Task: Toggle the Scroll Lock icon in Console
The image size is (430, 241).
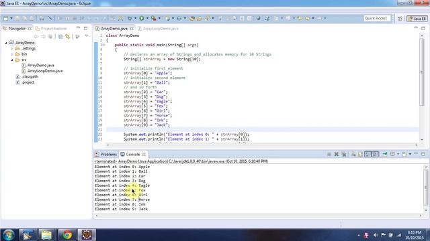Action: pyautogui.click(x=360, y=154)
